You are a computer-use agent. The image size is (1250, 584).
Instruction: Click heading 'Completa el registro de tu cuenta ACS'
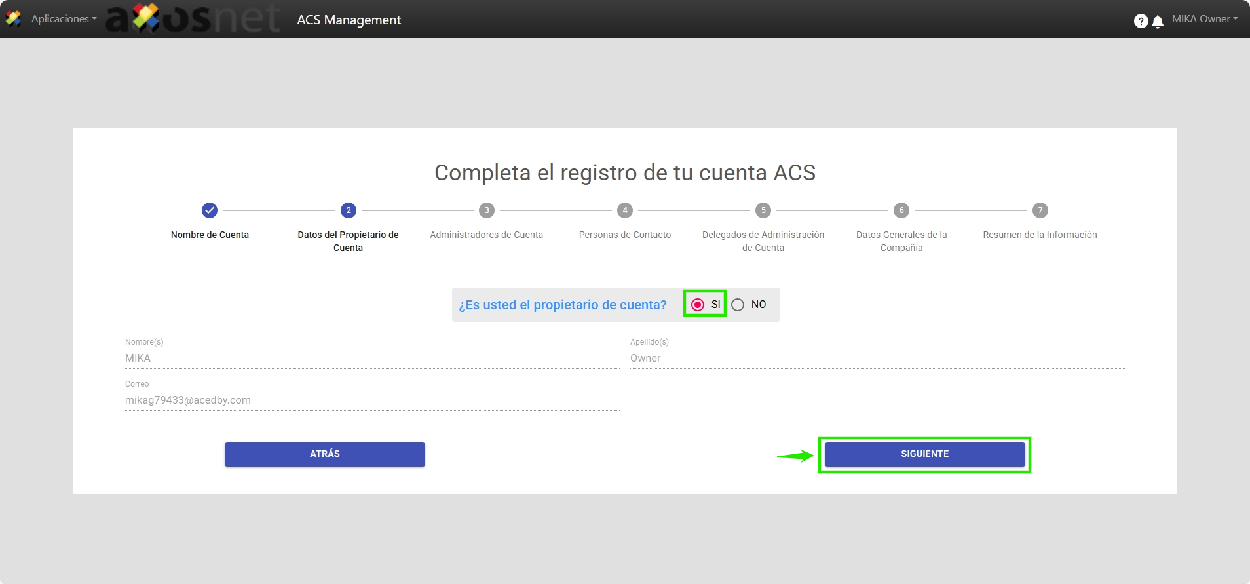point(625,172)
